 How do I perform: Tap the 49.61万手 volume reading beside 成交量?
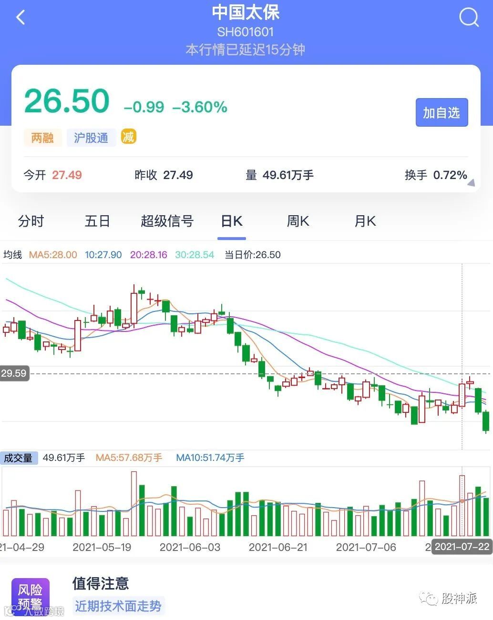tap(63, 458)
